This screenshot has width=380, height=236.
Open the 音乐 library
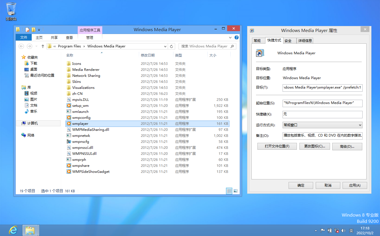34,111
